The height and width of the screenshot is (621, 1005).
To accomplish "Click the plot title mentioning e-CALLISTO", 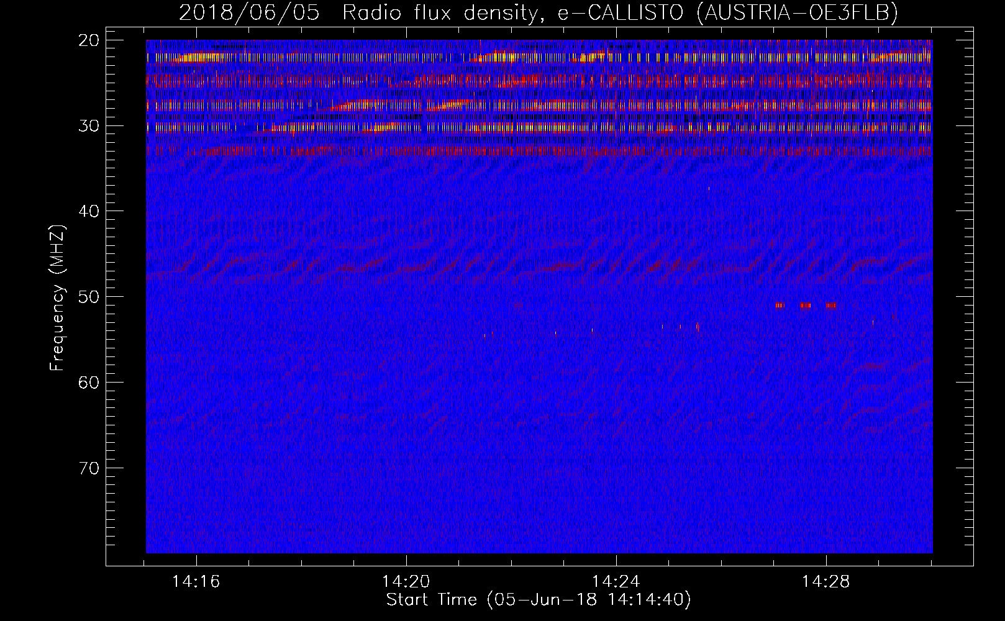I will pyautogui.click(x=539, y=12).
